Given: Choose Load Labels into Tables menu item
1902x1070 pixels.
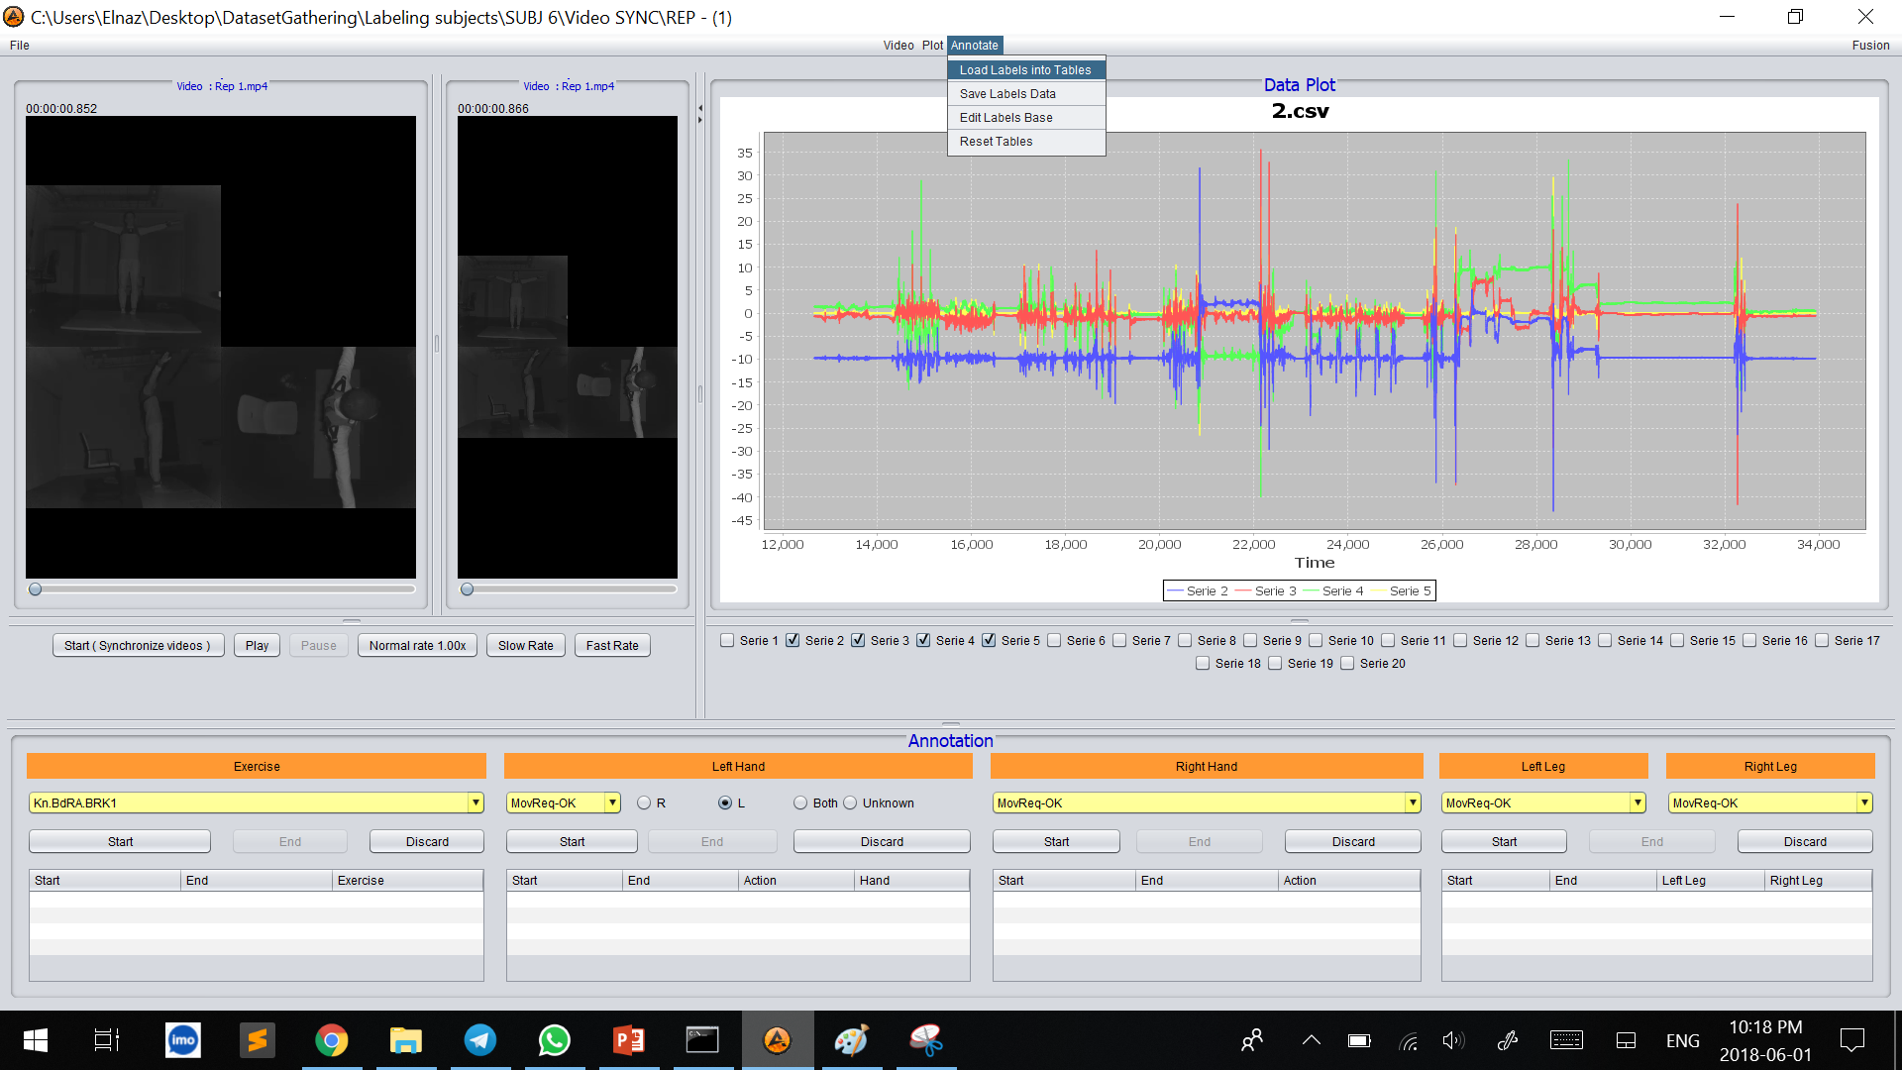Looking at the screenshot, I should tap(1025, 70).
